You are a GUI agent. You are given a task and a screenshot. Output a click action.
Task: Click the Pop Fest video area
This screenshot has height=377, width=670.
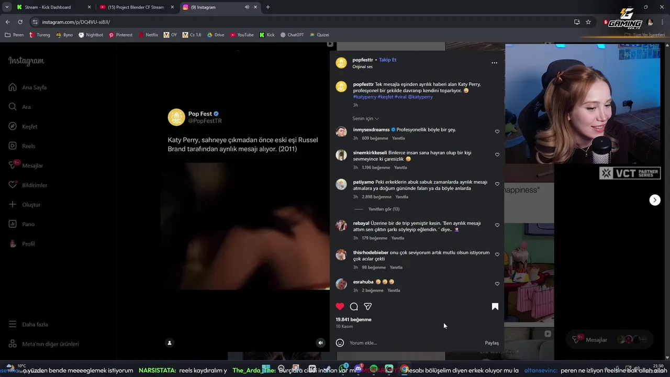245,225
